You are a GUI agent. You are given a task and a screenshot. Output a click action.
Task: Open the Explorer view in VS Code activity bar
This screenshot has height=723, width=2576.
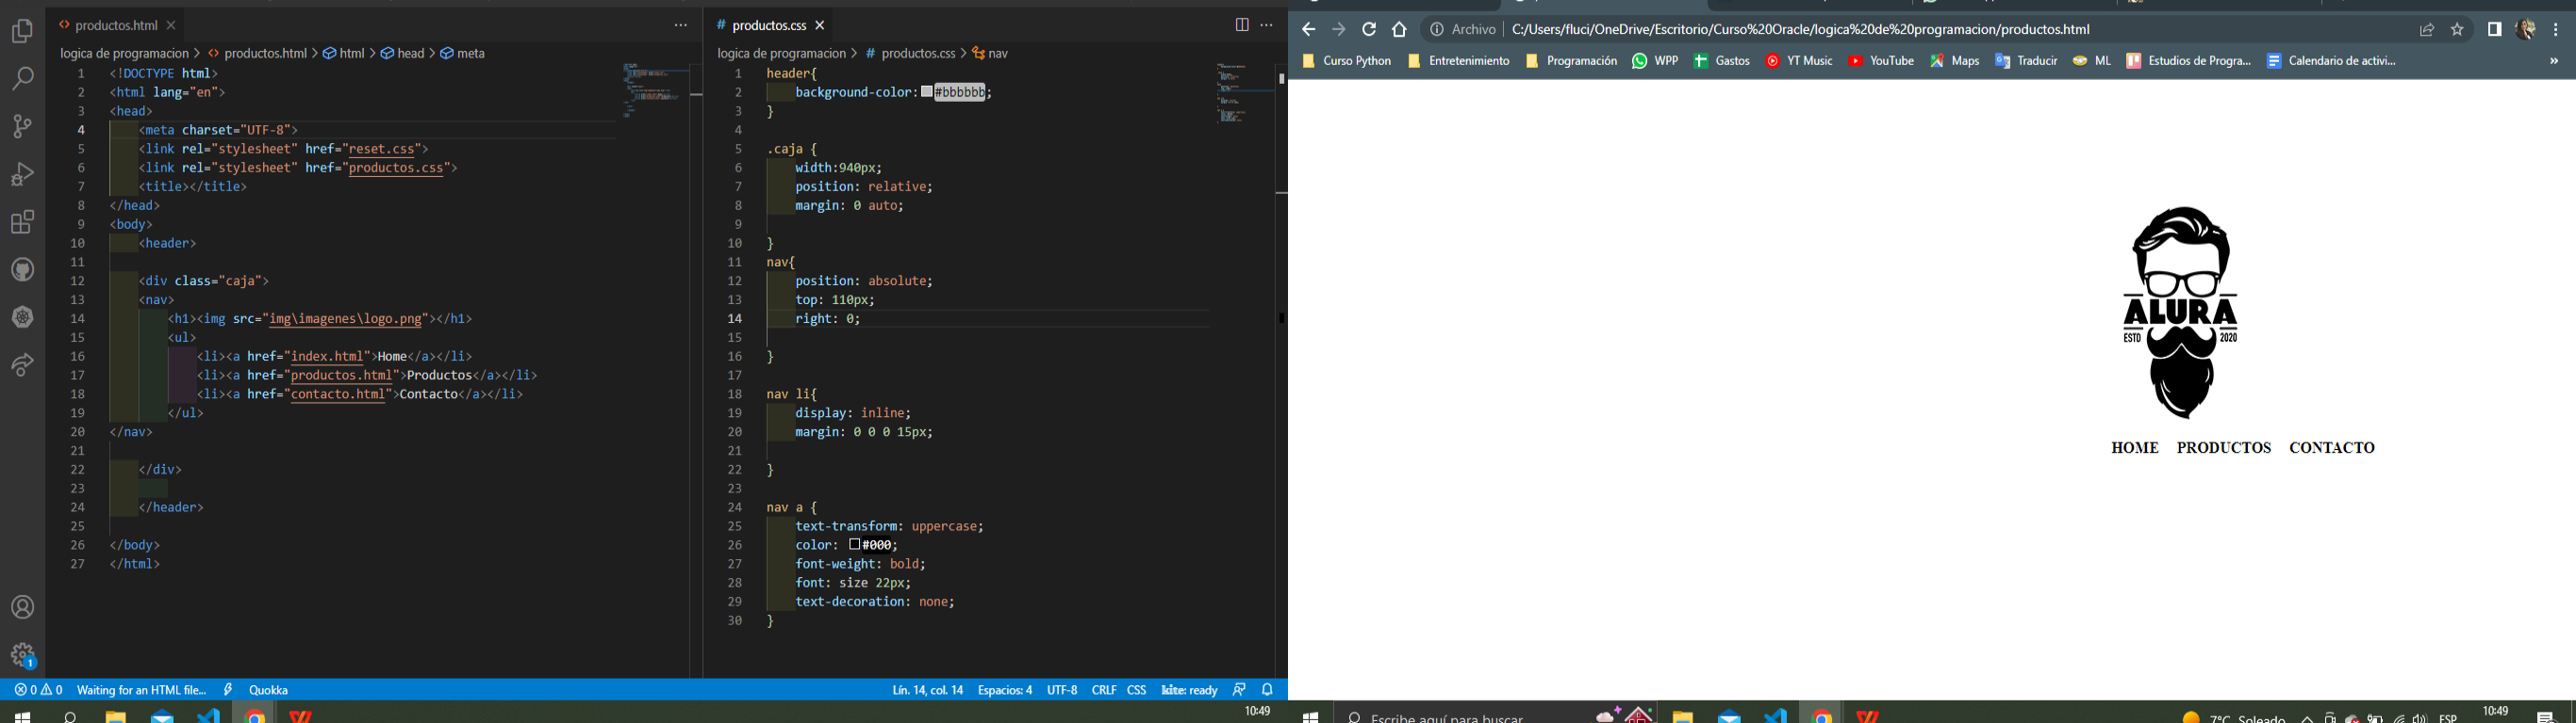pos(22,32)
